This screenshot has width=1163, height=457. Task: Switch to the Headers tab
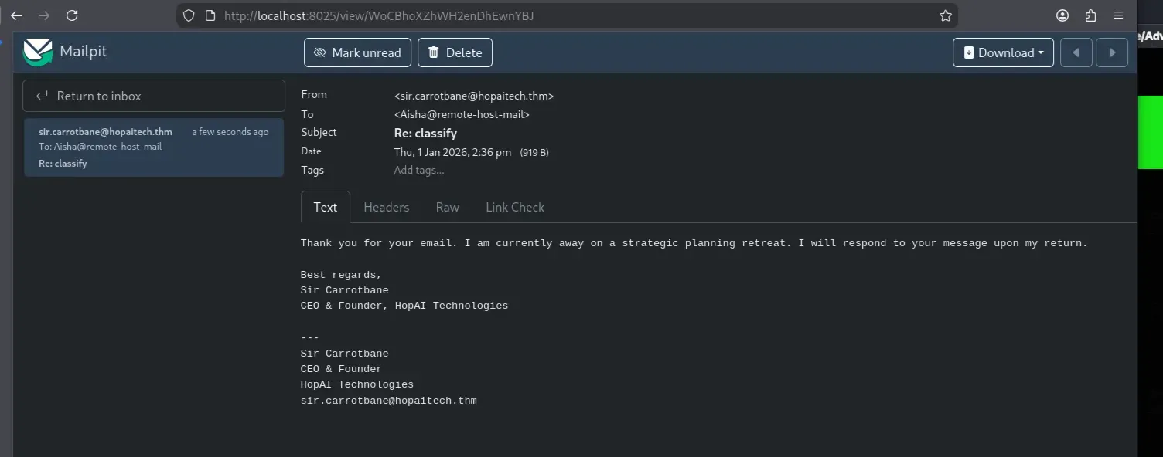tap(386, 207)
